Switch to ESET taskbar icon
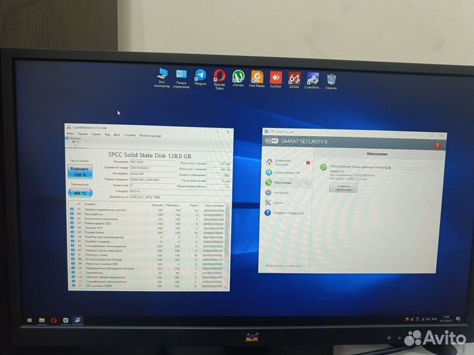The width and height of the screenshot is (474, 355). (x=66, y=320)
